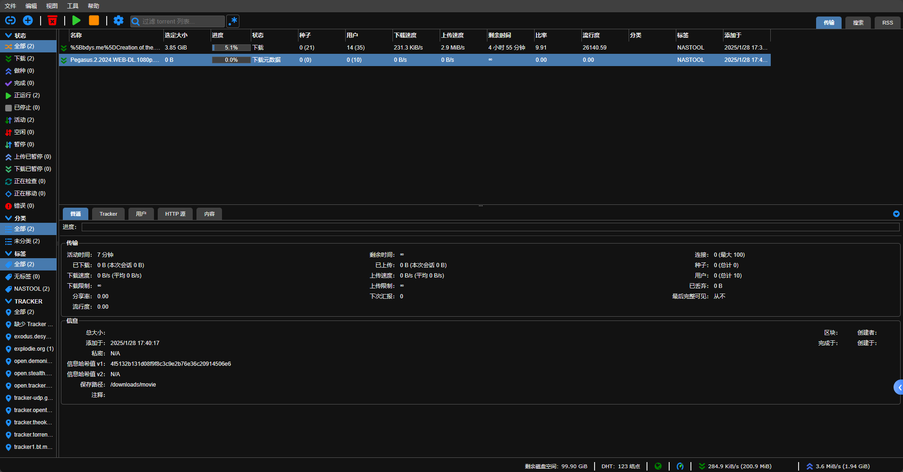Click the orange stop torrent icon
This screenshot has height=472, width=903.
coord(94,20)
